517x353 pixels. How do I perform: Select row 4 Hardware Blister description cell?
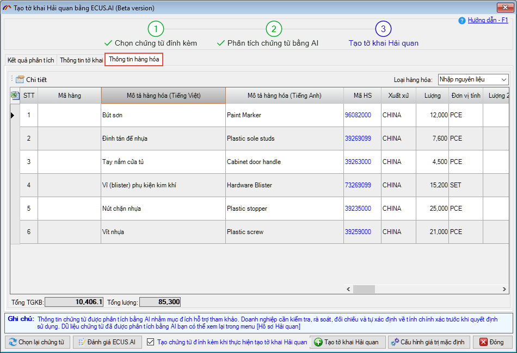(284, 185)
